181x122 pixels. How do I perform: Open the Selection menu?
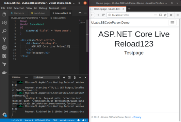click(x=19, y=8)
